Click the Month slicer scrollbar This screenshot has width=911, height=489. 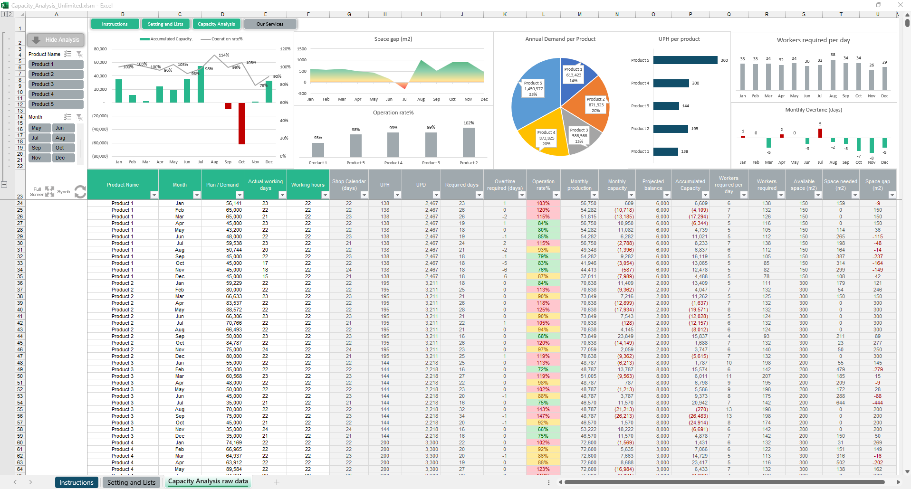[80, 148]
